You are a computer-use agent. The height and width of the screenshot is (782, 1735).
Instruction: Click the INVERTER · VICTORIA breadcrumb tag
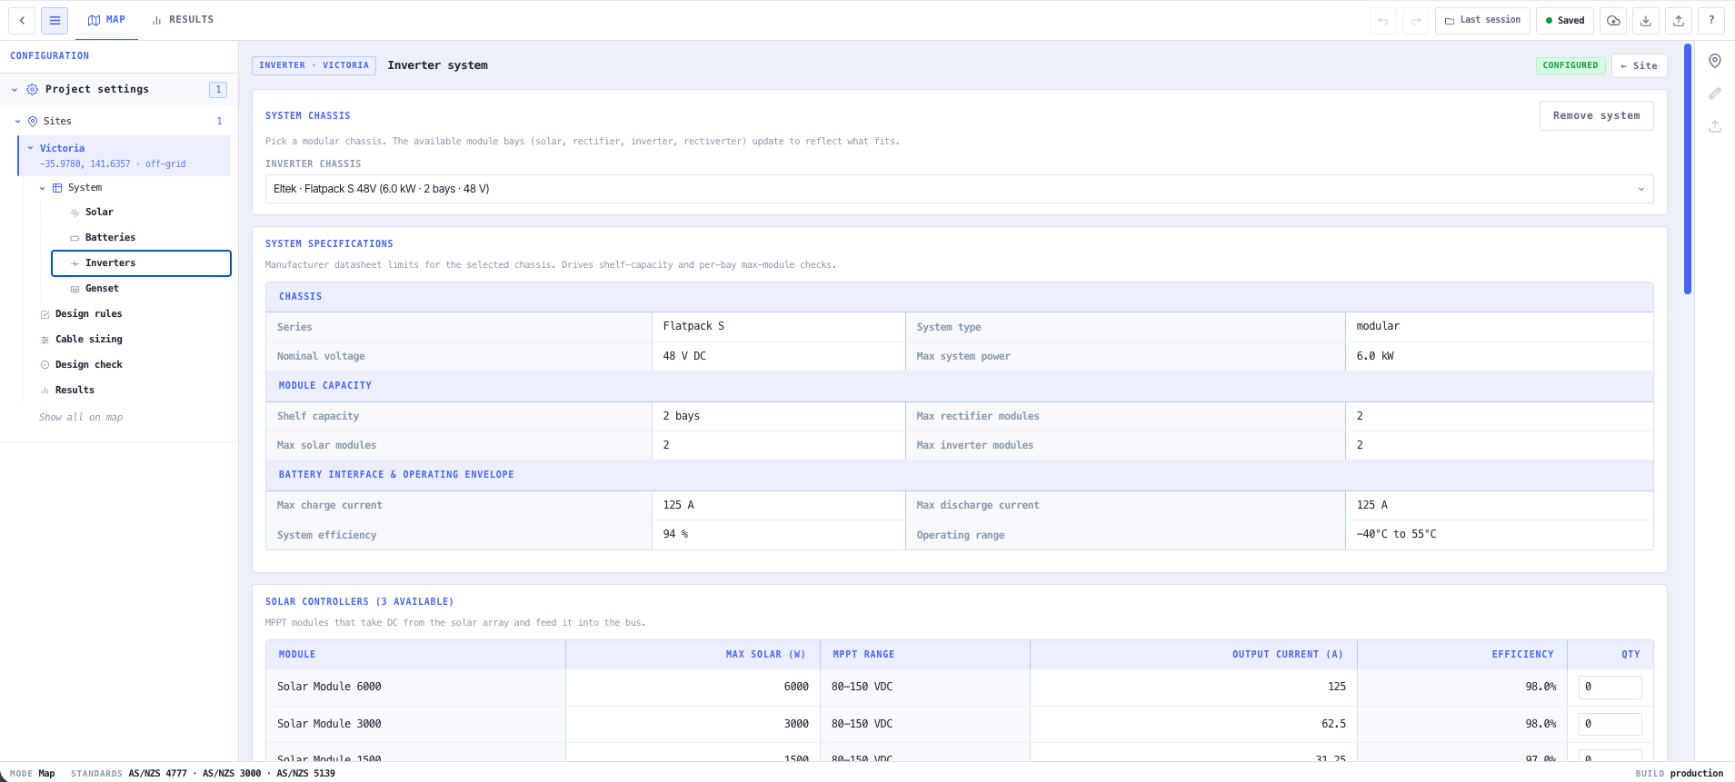(x=314, y=65)
